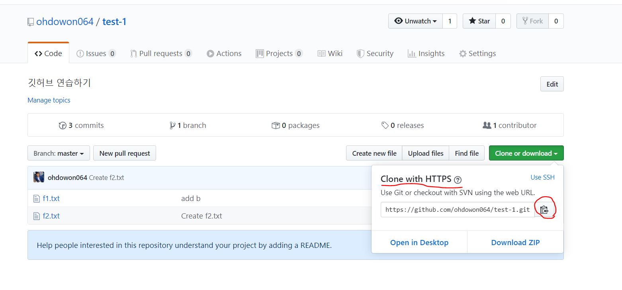Image resolution: width=622 pixels, height=290 pixels.
Task: Open the Settings tab
Action: pyautogui.click(x=477, y=53)
